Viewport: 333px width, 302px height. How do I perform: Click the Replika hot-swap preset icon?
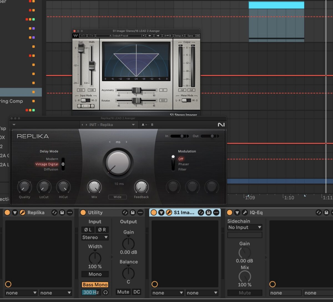pos(54,213)
